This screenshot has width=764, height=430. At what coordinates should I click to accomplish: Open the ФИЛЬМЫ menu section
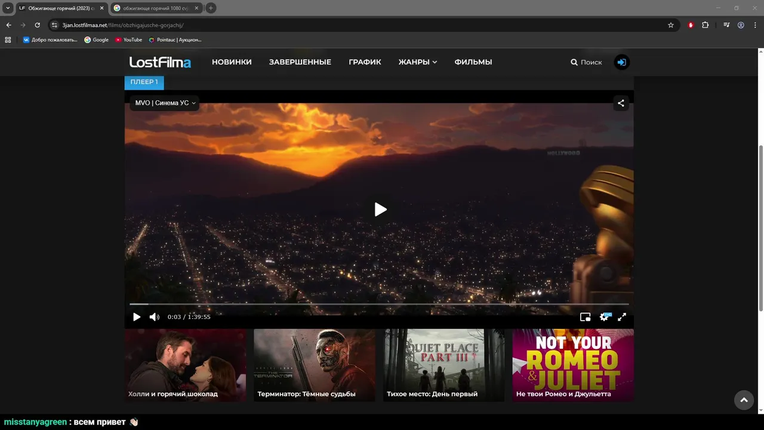(x=473, y=62)
